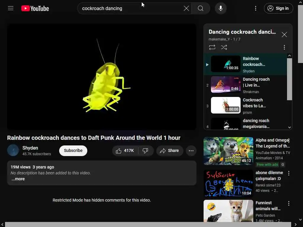Click the horizontal page scrollbar
The width and height of the screenshot is (303, 227).
click(148, 225)
